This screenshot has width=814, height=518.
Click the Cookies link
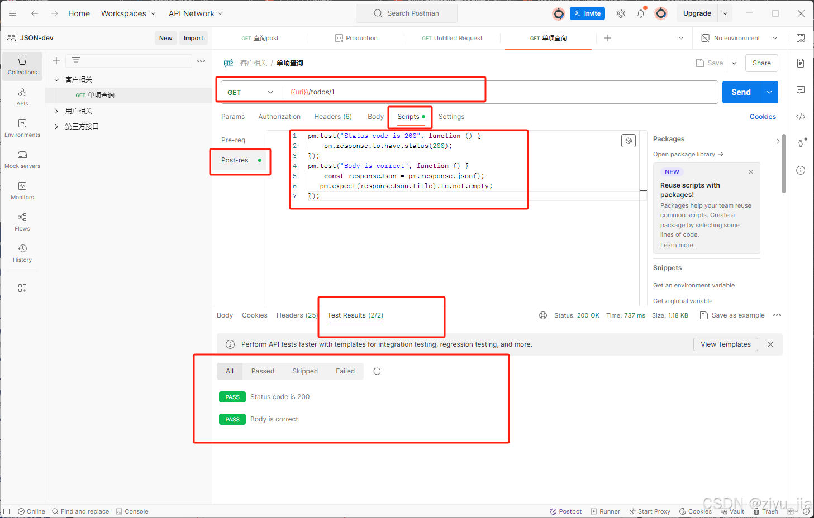click(x=763, y=117)
